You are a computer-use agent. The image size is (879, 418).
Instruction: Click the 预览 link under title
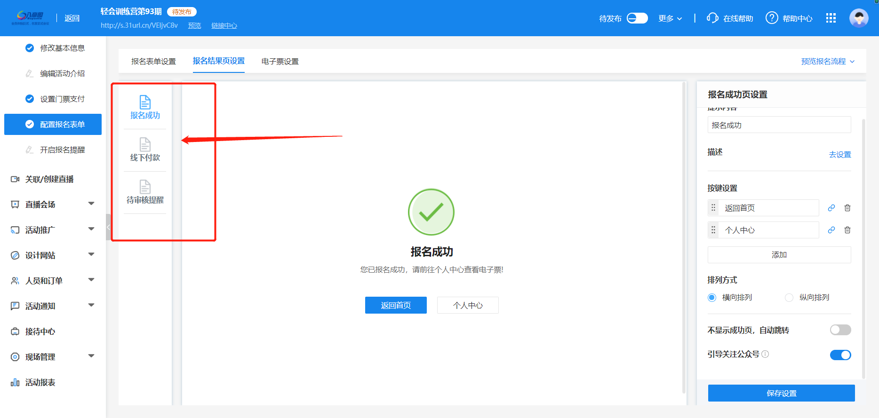(194, 25)
